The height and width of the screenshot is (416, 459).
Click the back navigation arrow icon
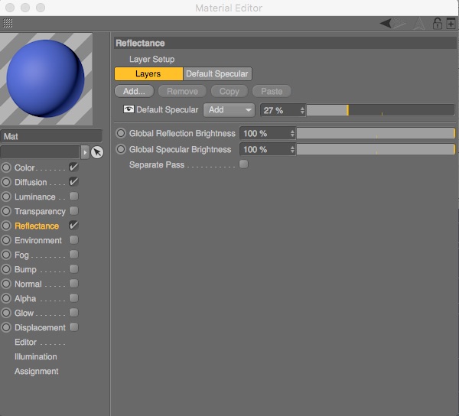pyautogui.click(x=388, y=24)
